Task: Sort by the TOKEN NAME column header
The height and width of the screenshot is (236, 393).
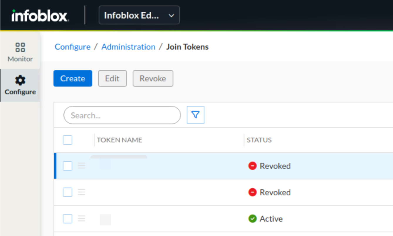Action: [x=120, y=140]
